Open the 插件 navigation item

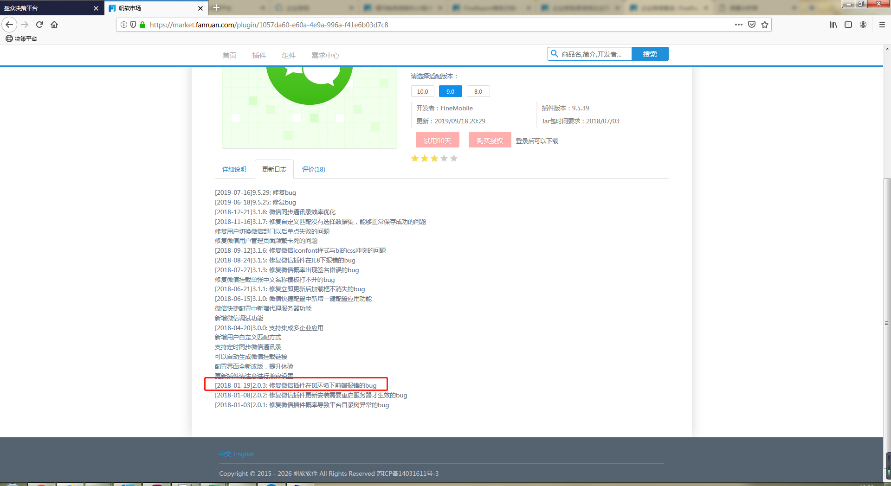(259, 55)
